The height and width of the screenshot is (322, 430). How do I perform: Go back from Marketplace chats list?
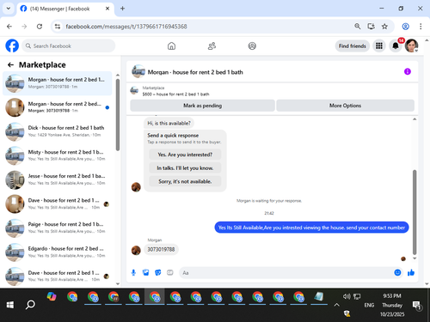point(10,65)
